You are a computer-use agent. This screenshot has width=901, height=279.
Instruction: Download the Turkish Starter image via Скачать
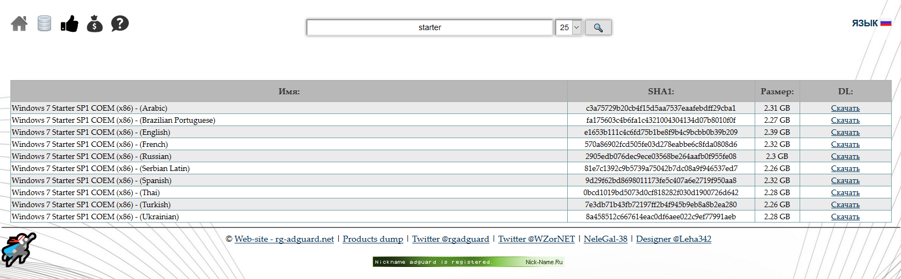coord(845,204)
